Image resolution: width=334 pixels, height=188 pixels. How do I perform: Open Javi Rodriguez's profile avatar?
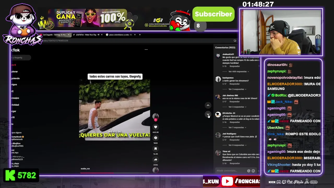point(218,135)
